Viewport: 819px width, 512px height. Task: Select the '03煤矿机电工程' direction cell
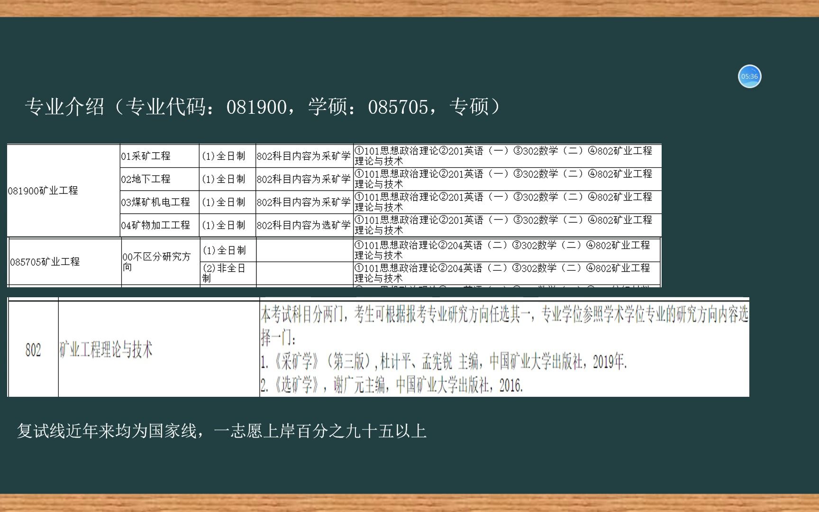(159, 202)
